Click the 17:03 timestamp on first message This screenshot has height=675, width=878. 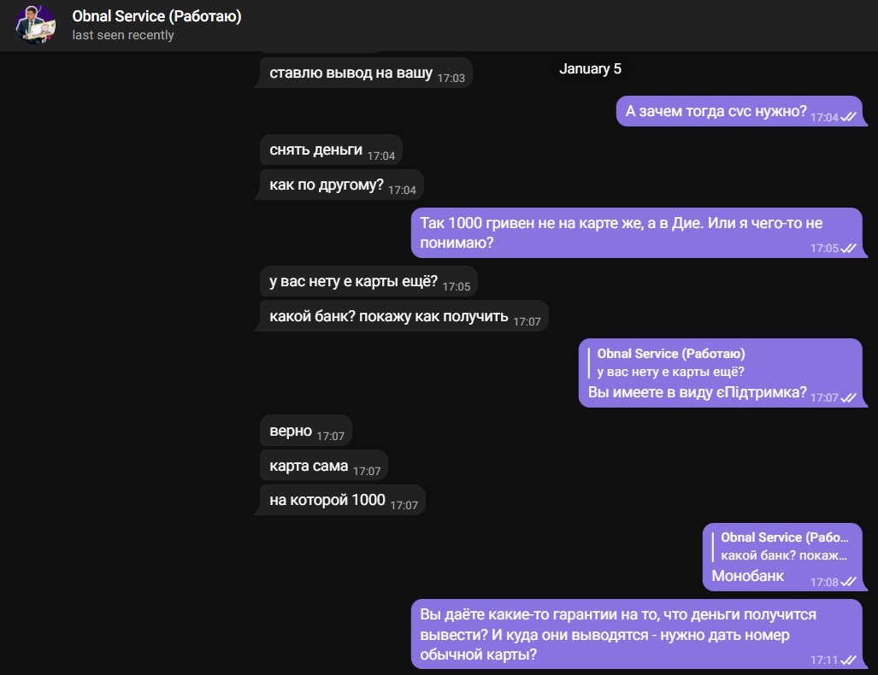pos(451,78)
